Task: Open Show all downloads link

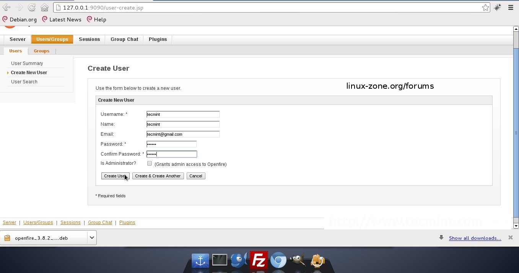Action: point(475,238)
